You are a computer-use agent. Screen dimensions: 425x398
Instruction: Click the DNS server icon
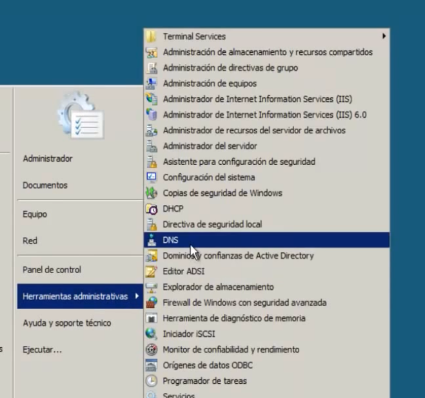152,240
